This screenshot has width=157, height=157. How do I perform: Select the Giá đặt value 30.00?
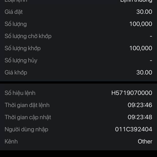144,12
